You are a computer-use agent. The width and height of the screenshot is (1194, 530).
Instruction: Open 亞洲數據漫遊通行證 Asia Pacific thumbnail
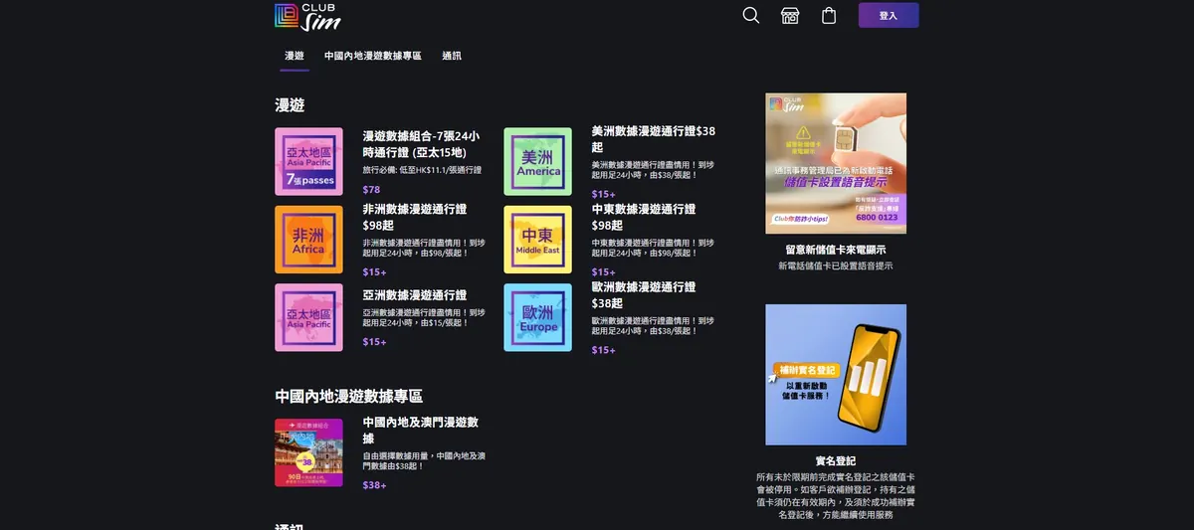click(x=308, y=317)
